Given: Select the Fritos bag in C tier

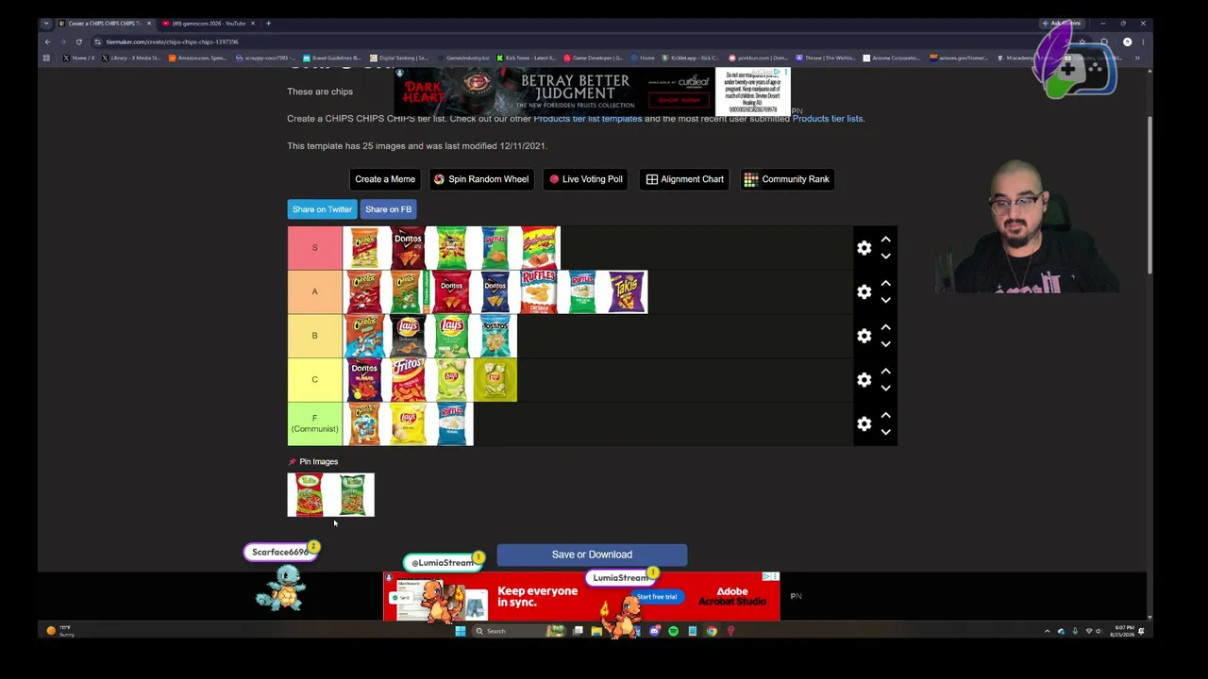Looking at the screenshot, I should point(408,380).
